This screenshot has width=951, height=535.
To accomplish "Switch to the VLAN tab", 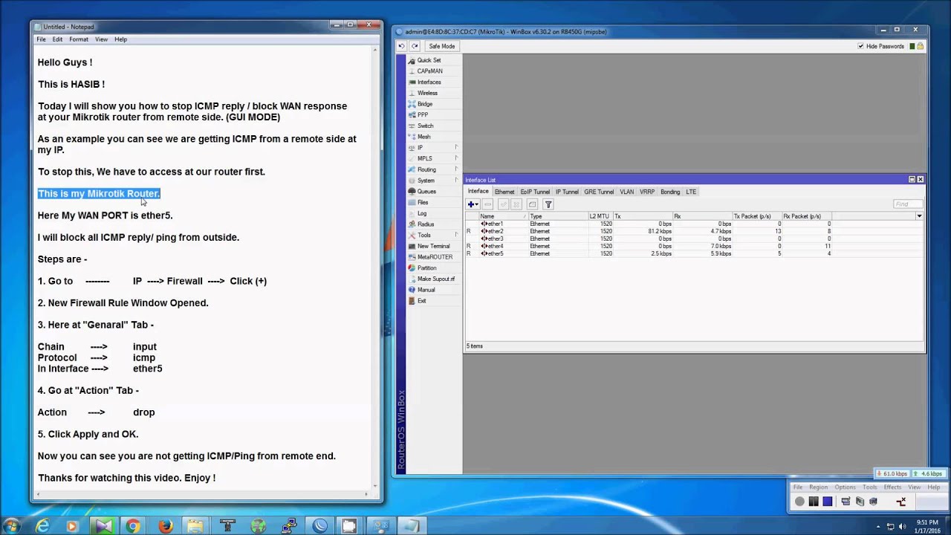I will (x=627, y=192).
